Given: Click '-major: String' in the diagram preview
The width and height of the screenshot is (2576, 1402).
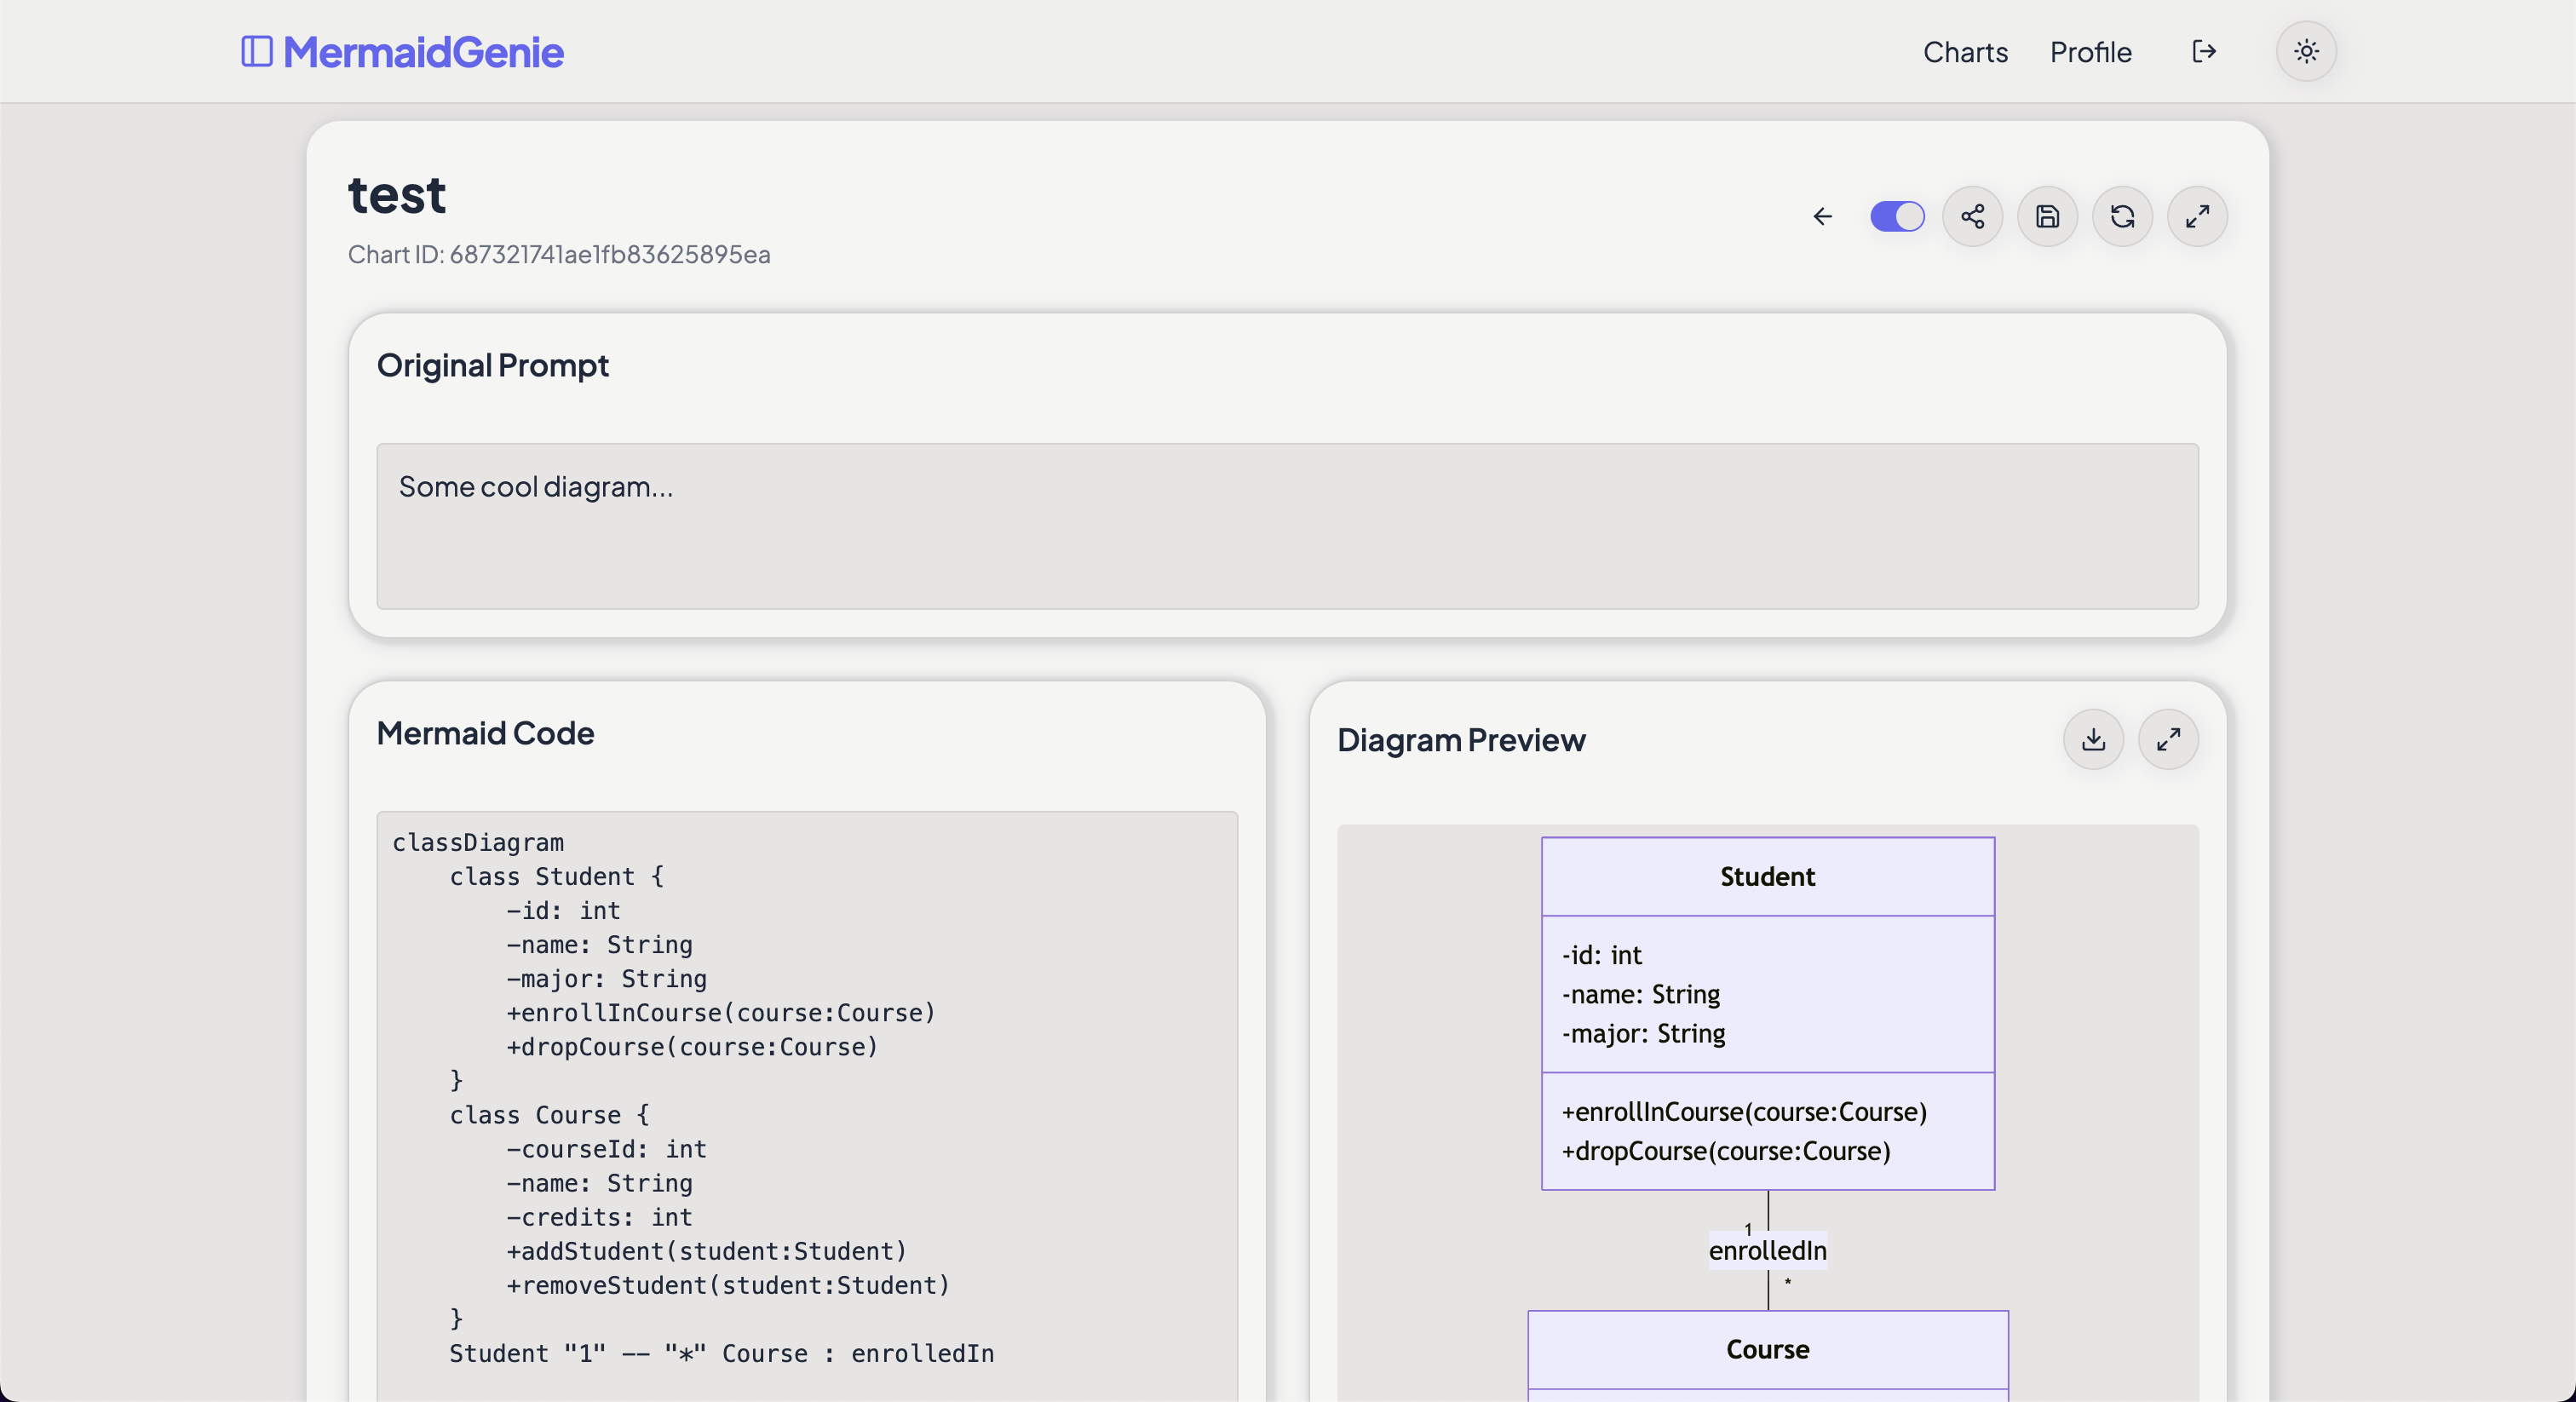Looking at the screenshot, I should [x=1644, y=1033].
